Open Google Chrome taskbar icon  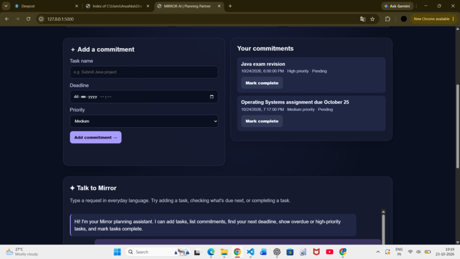[237, 252]
